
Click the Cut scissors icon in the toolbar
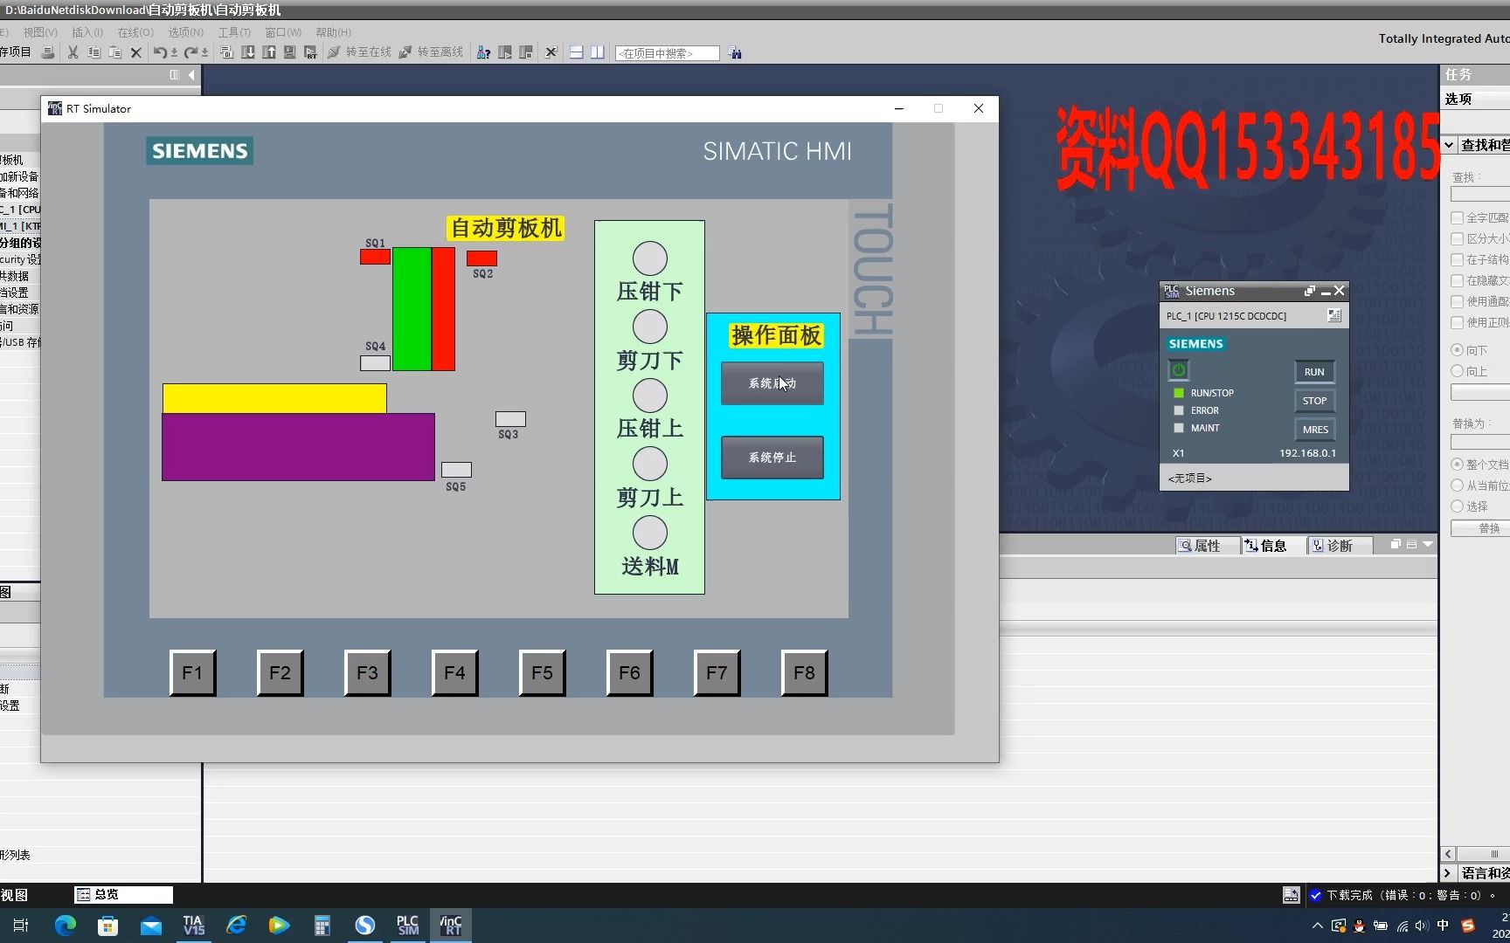pyautogui.click(x=73, y=52)
